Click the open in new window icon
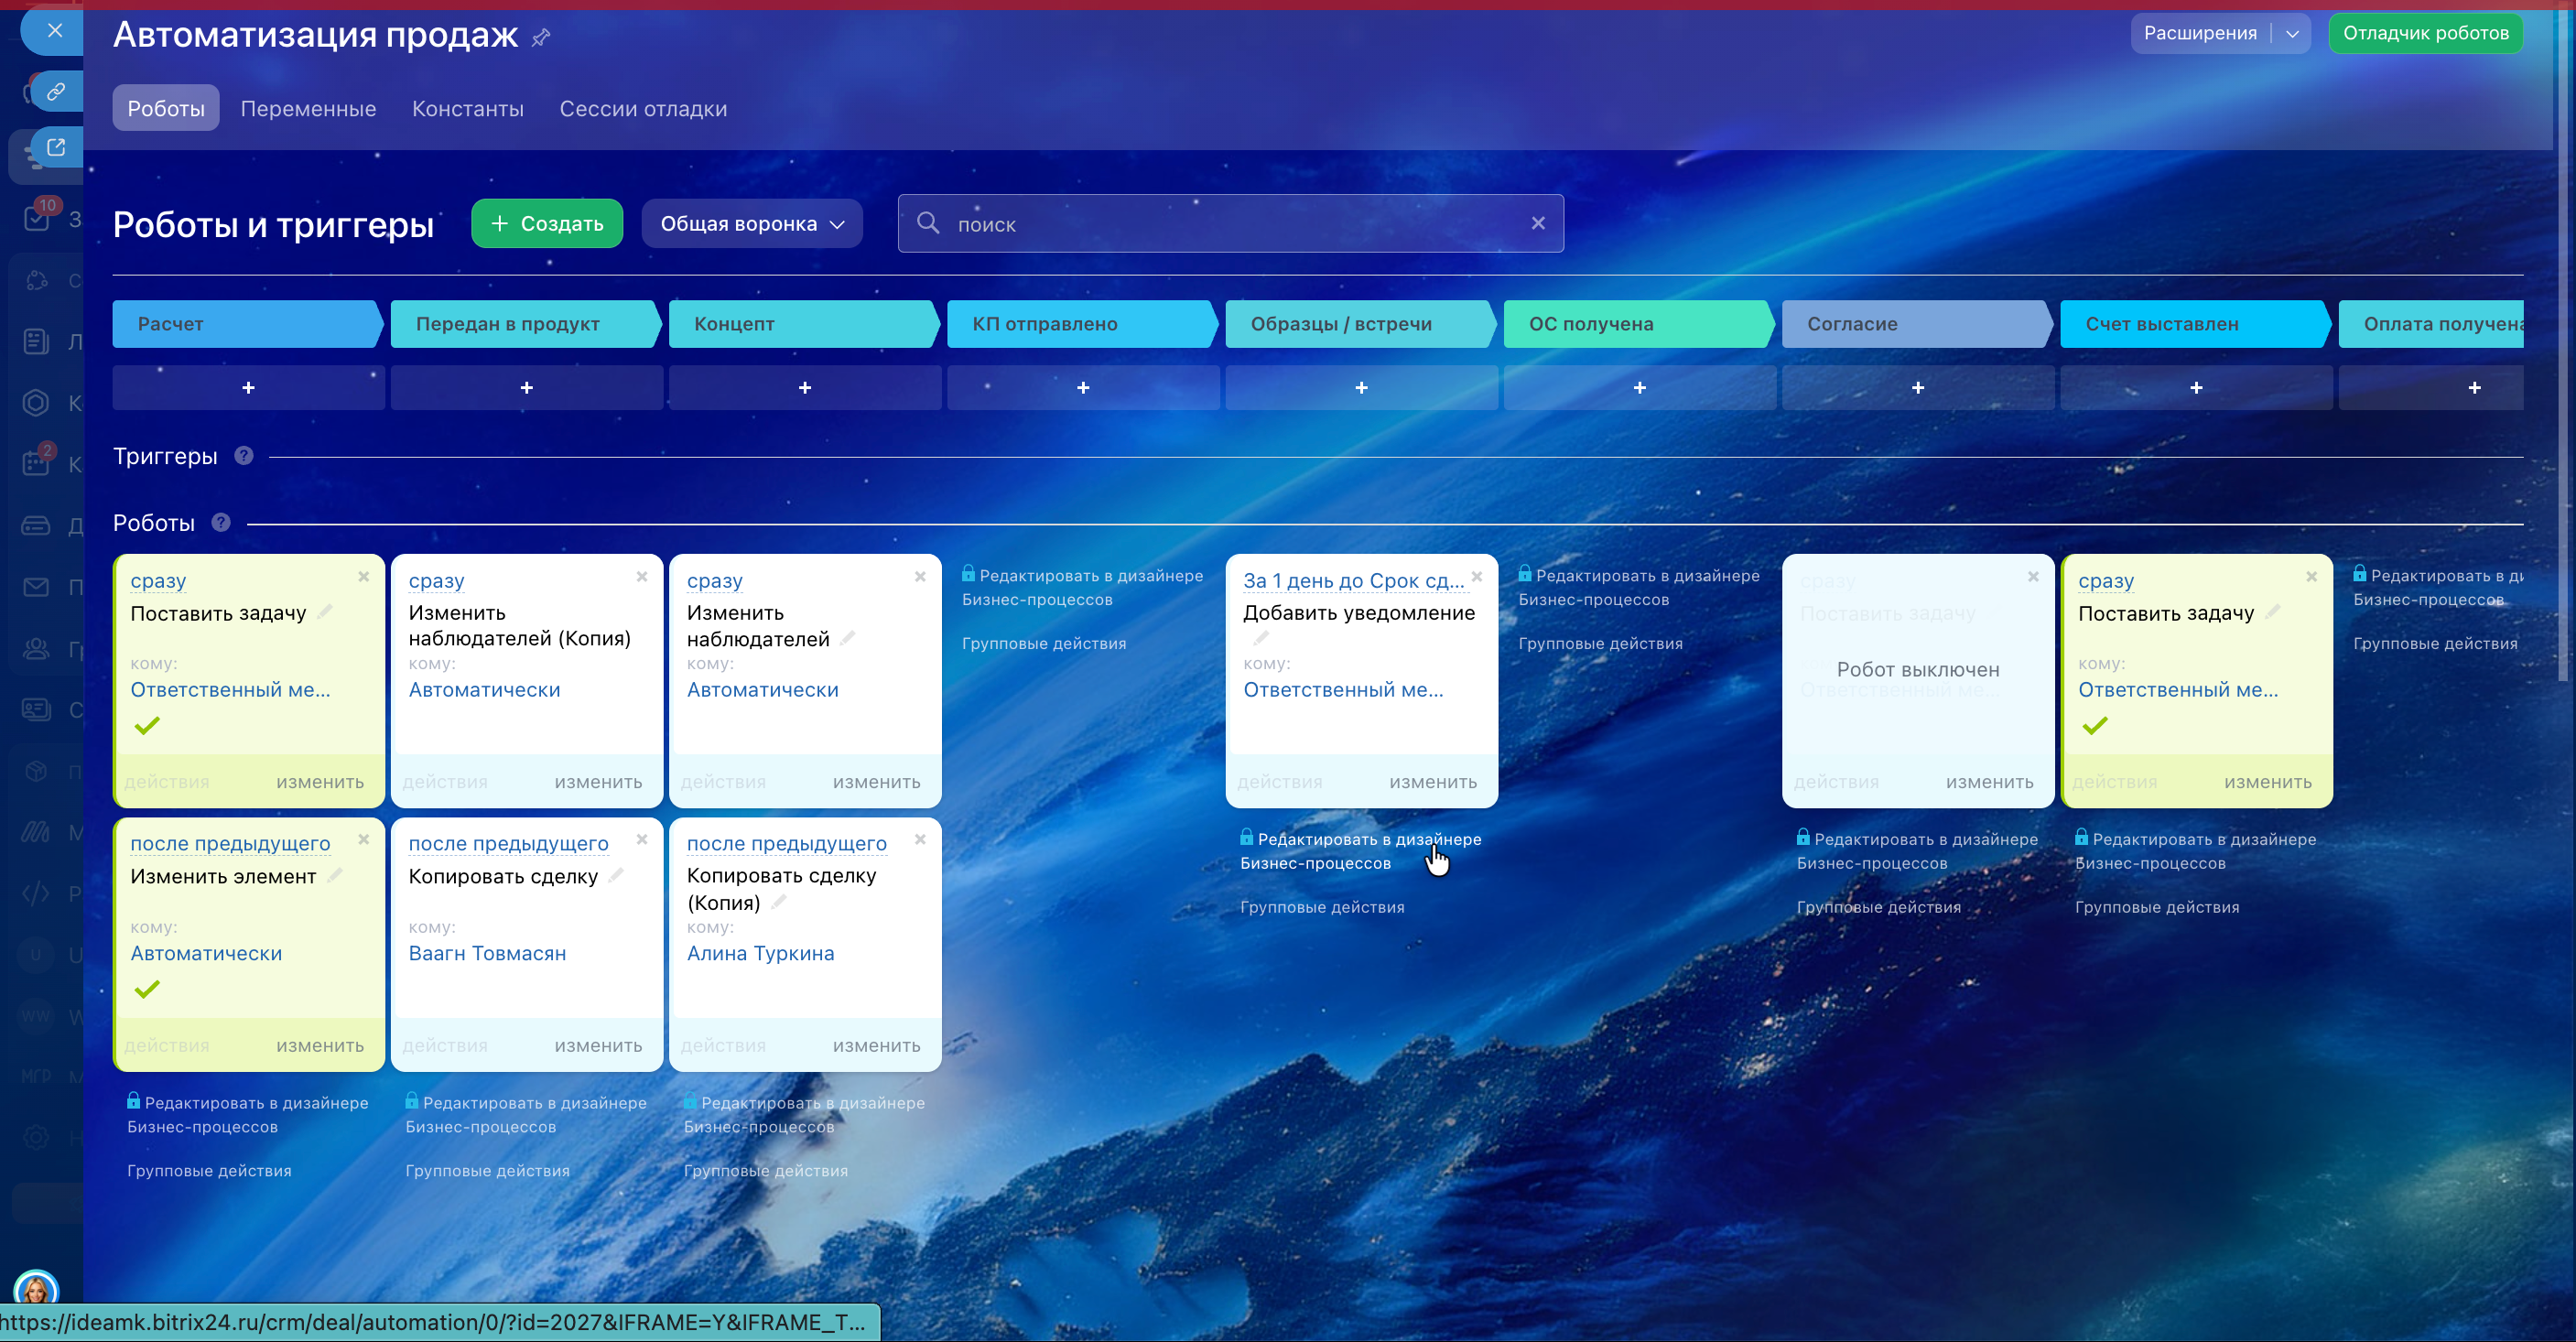Viewport: 2576px width, 1342px height. click(x=56, y=148)
